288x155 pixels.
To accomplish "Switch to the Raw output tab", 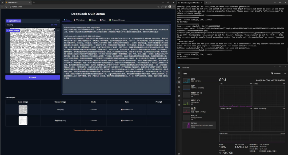I will 67,20.
